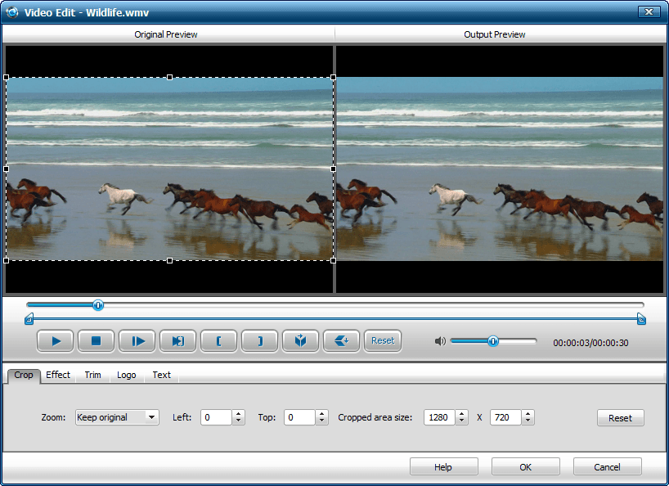Click the speaker volume icon

tap(440, 341)
